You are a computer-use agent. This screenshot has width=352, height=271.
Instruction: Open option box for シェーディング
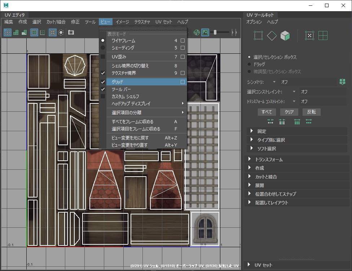[x=183, y=48]
